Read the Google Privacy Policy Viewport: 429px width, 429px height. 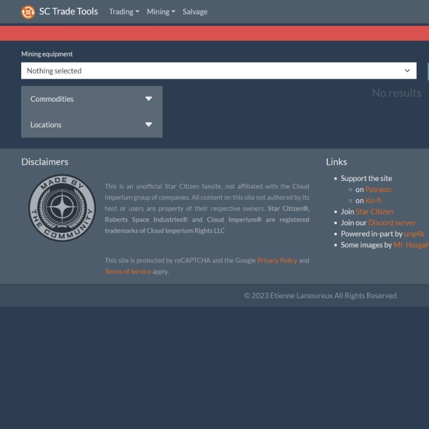277,260
